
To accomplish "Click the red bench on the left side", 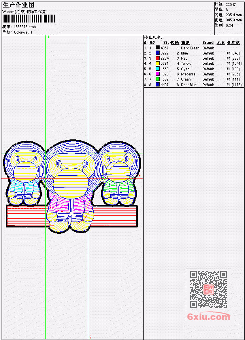I will pos(26,216).
